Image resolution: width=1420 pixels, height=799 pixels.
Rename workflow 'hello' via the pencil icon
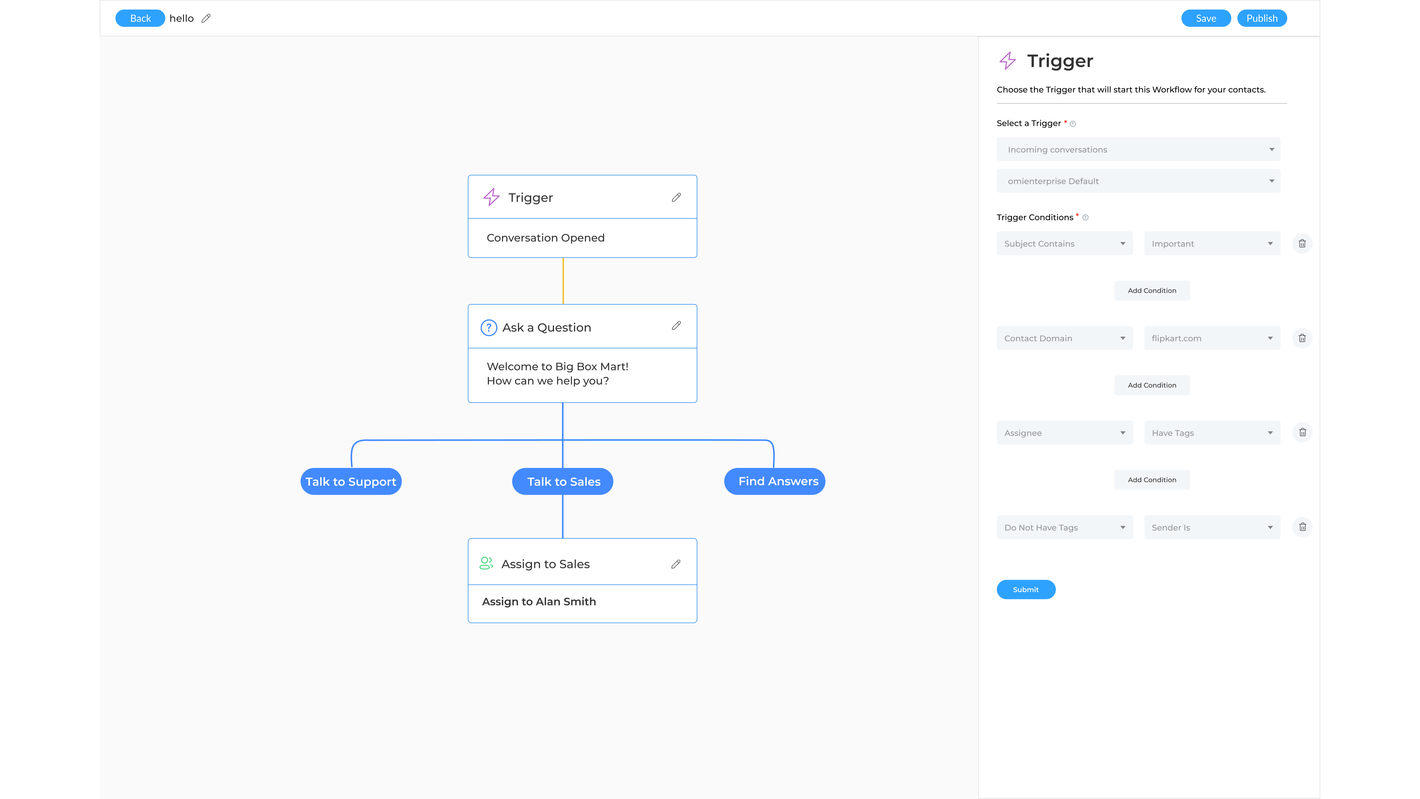pos(206,18)
